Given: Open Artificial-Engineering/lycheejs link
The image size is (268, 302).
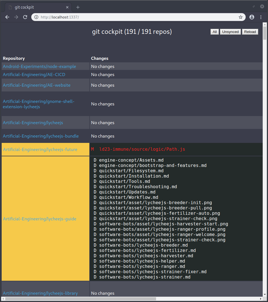Looking at the screenshot, I should tap(33, 123).
